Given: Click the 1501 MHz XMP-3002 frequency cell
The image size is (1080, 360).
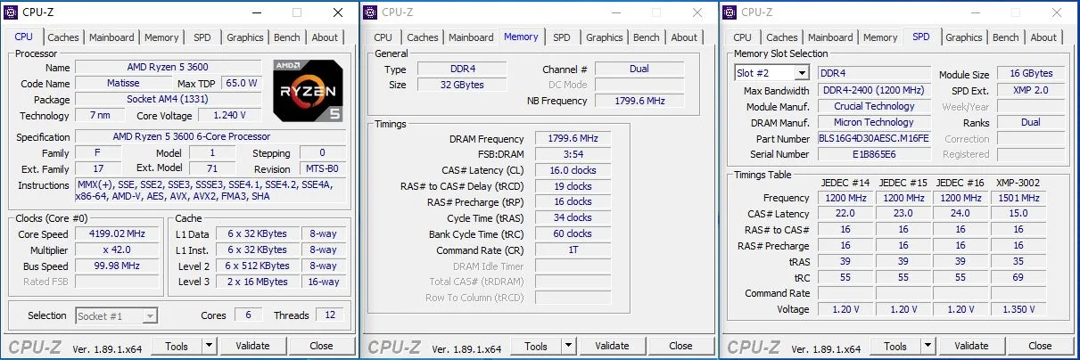Looking at the screenshot, I should pyautogui.click(x=1018, y=198).
